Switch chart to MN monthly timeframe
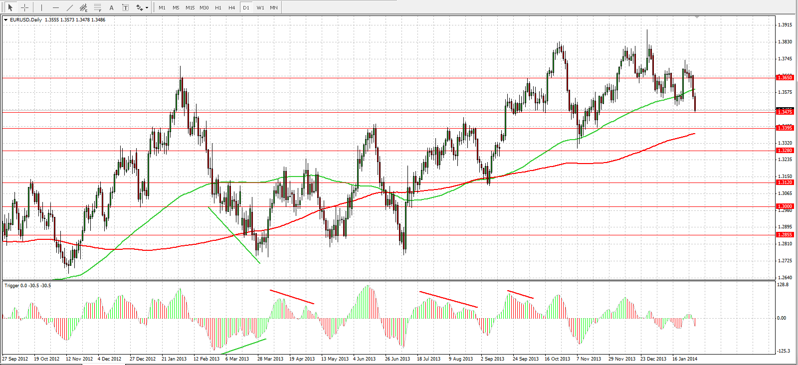 (x=274, y=7)
